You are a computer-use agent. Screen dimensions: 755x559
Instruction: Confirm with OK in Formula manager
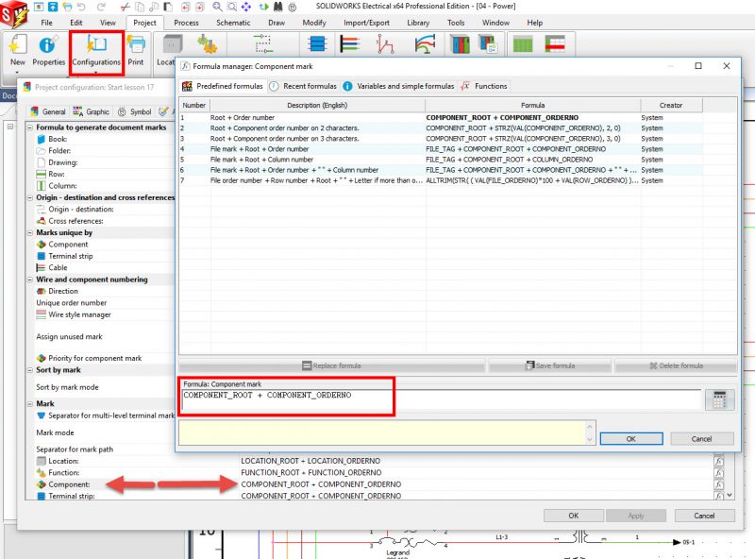point(631,439)
